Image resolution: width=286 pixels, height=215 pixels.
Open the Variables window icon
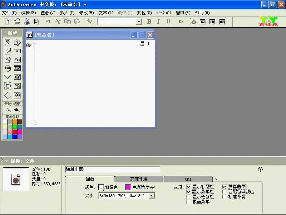pos(212,22)
